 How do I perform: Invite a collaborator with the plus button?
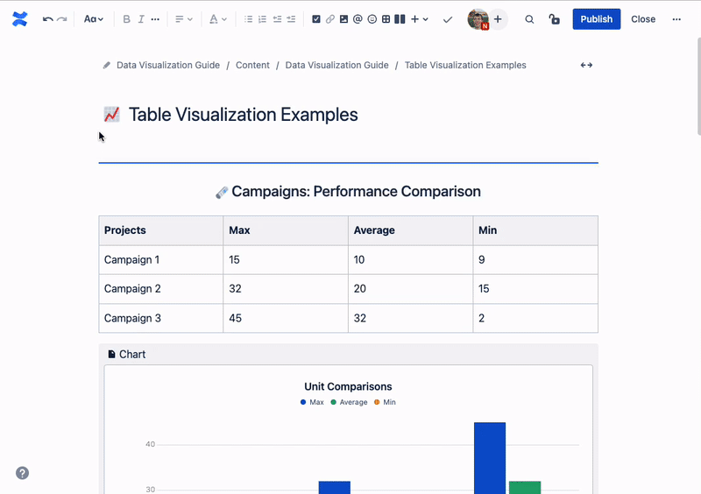[x=498, y=19]
